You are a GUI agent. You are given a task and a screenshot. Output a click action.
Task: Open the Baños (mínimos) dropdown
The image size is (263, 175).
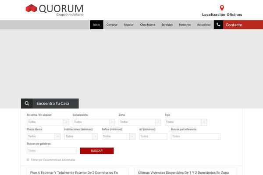click(x=118, y=136)
